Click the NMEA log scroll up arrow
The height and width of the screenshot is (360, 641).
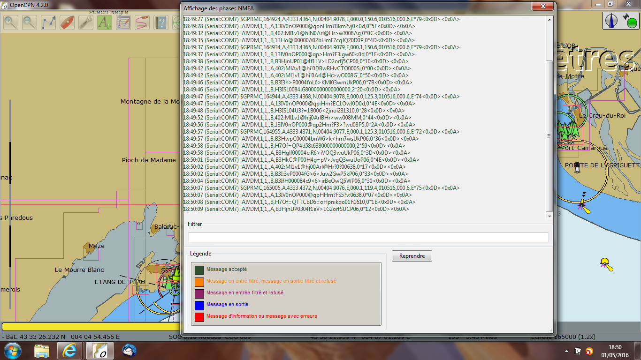549,19
